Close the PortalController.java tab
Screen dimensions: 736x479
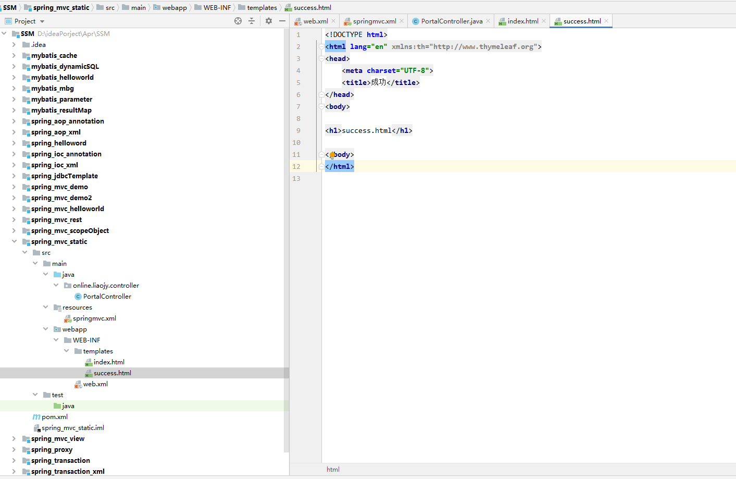(x=488, y=21)
